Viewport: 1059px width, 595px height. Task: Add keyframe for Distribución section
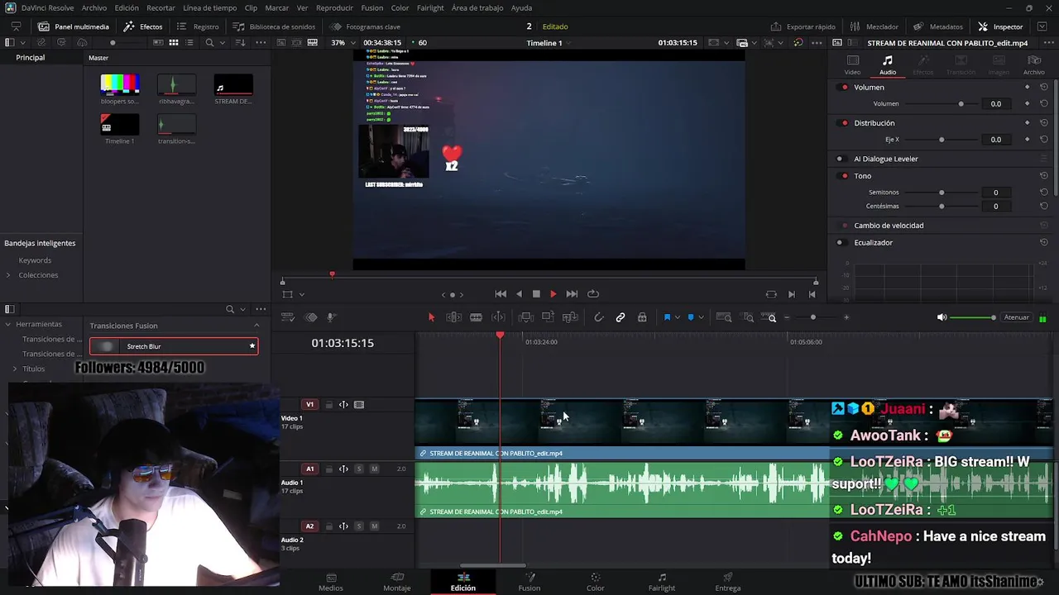pyautogui.click(x=1027, y=123)
